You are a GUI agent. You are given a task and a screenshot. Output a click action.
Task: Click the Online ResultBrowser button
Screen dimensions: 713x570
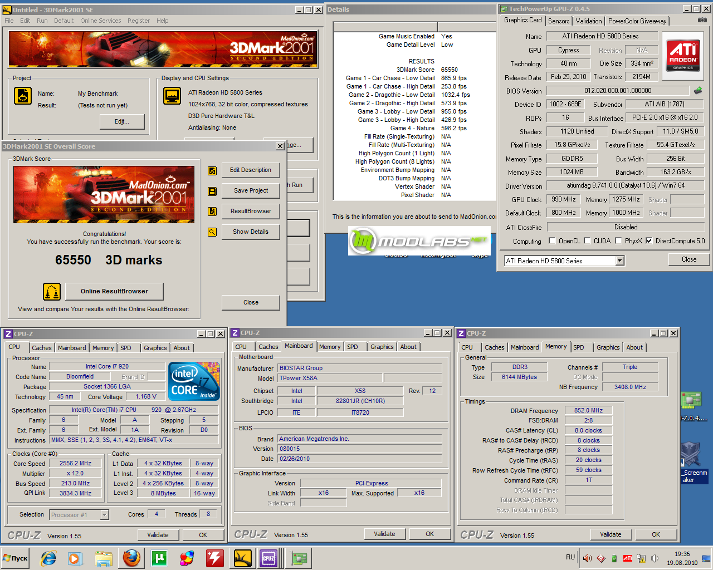114,291
